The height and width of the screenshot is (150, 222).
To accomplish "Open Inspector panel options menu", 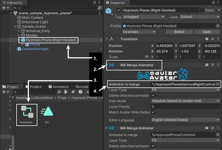I will tap(218, 2).
